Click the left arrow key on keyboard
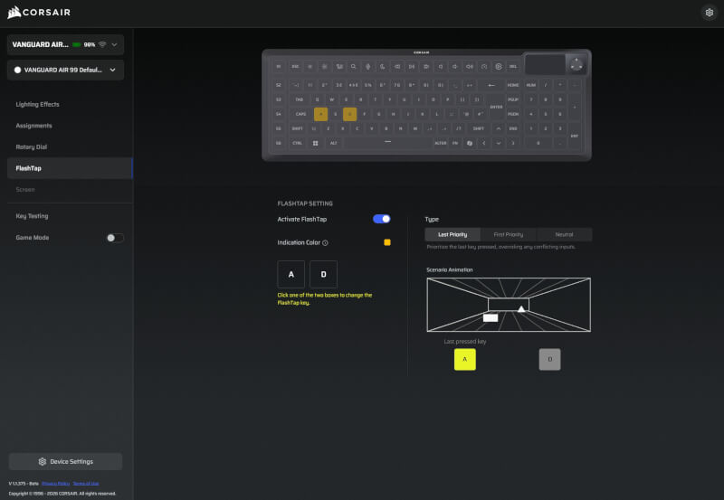The image size is (724, 500). coord(484,143)
